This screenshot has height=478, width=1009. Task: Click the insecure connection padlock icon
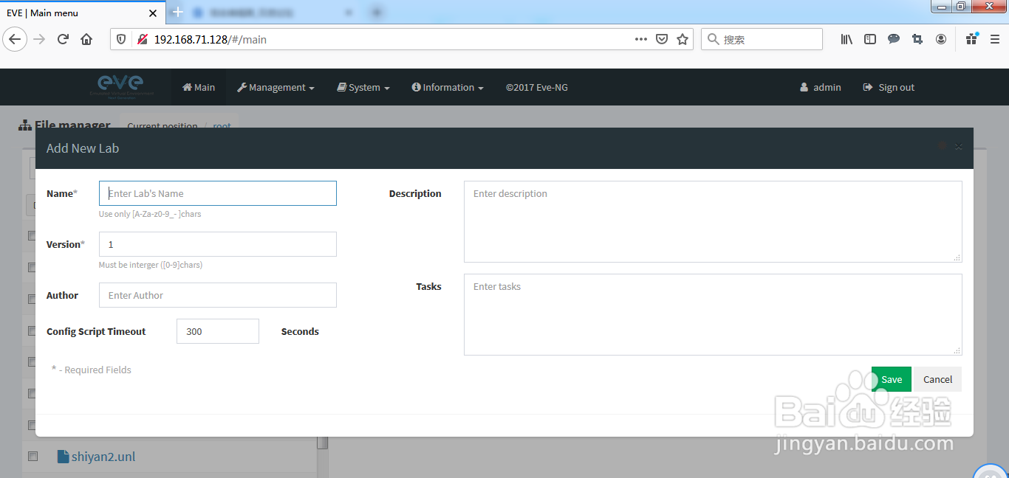143,39
